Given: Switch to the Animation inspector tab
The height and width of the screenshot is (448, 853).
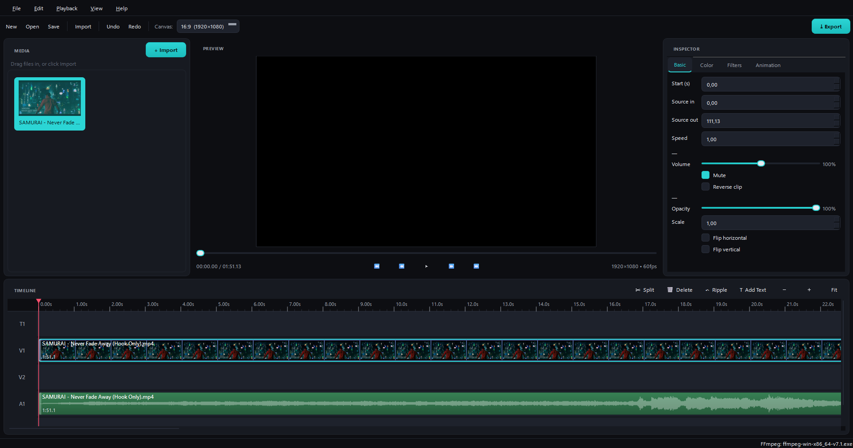Looking at the screenshot, I should pos(768,65).
